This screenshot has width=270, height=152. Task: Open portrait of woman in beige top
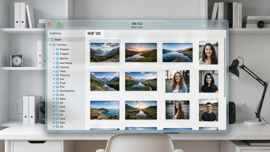(209, 53)
